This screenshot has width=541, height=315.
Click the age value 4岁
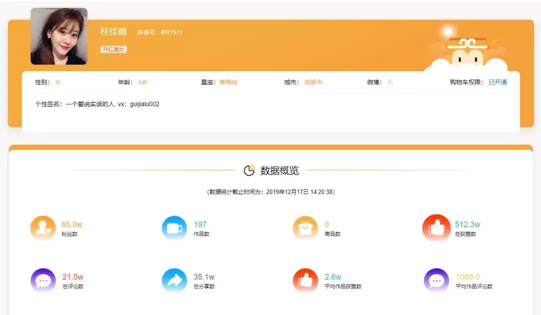point(142,82)
